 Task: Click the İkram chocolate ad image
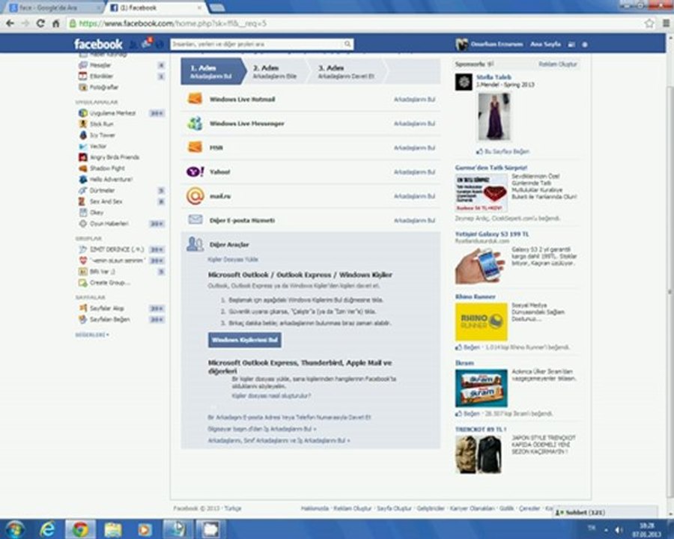point(482,388)
